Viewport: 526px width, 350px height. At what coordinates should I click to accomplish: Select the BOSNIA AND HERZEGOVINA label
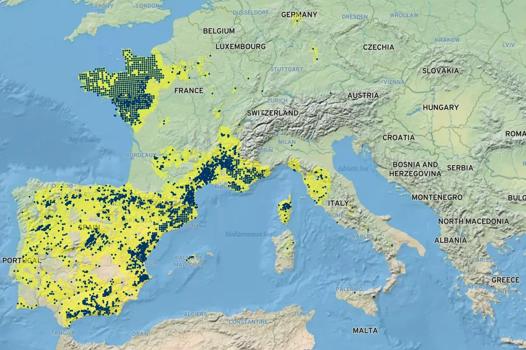click(x=416, y=169)
